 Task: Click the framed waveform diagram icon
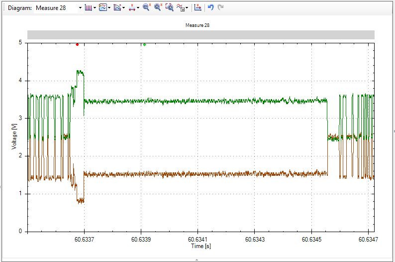[x=102, y=7]
